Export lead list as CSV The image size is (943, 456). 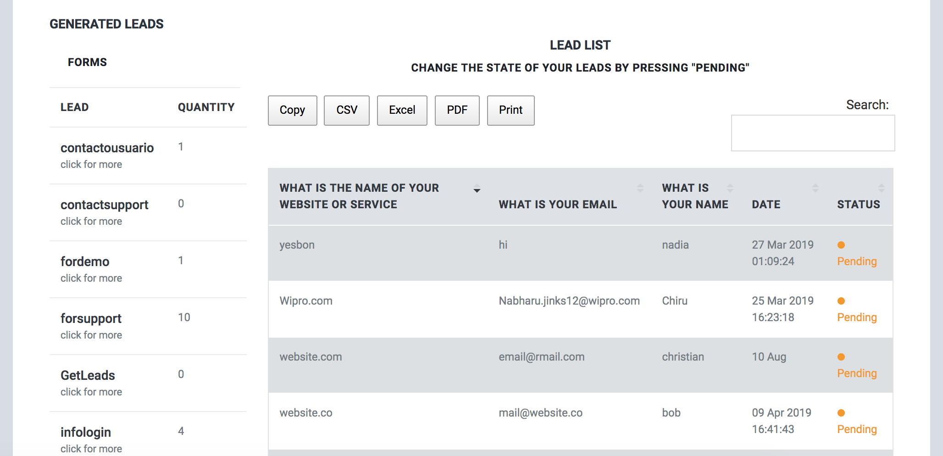tap(347, 111)
